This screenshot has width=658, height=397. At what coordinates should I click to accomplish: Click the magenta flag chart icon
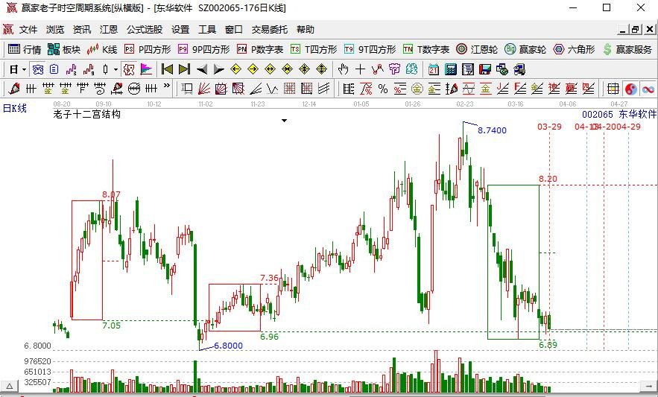tap(146, 69)
